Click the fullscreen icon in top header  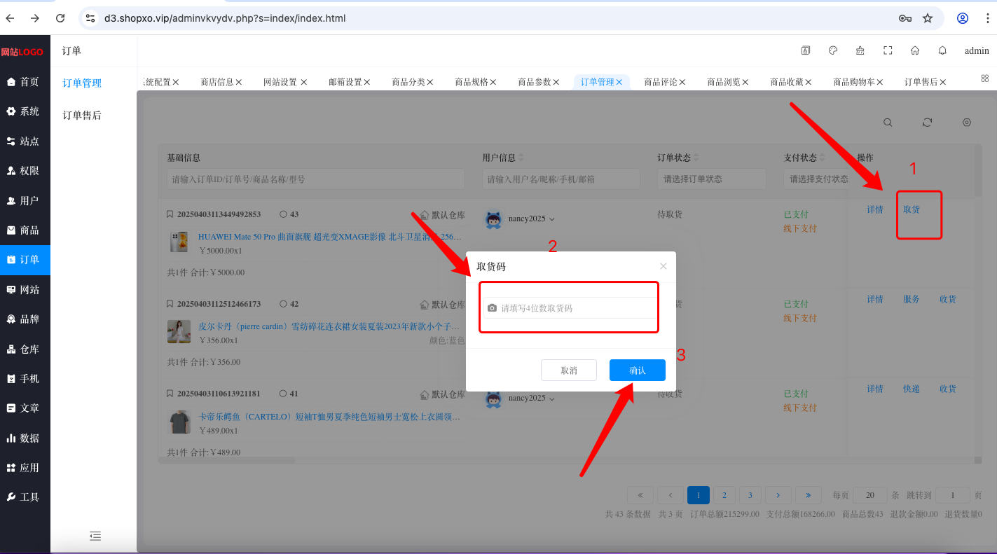(888, 50)
